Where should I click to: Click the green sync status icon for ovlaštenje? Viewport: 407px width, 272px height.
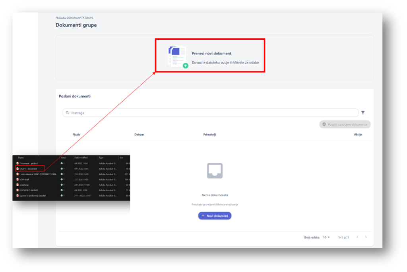tap(62, 185)
